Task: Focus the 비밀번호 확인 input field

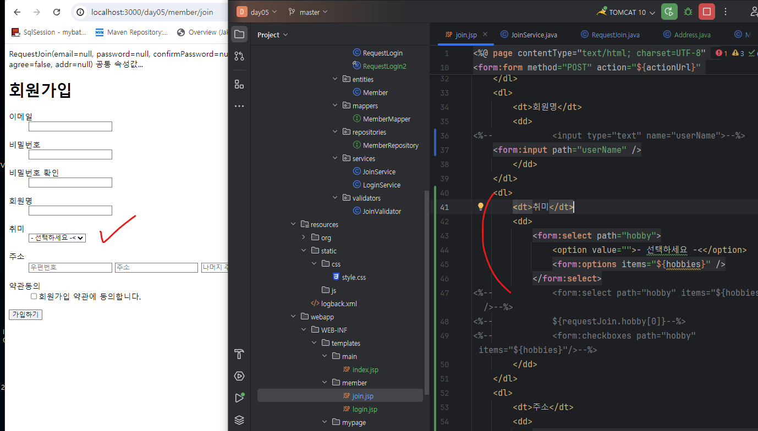Action: click(70, 183)
